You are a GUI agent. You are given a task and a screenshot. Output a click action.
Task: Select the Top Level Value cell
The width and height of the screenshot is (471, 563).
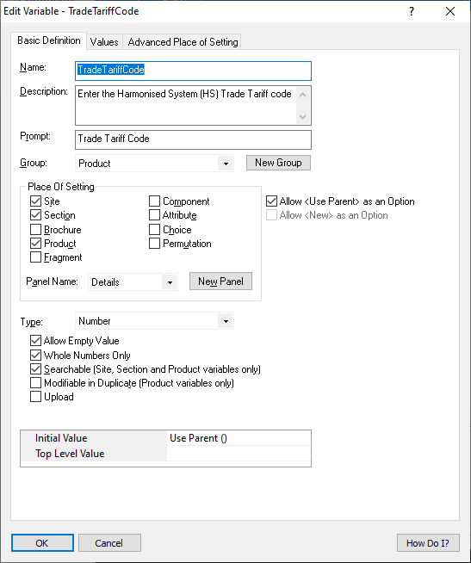tap(239, 454)
